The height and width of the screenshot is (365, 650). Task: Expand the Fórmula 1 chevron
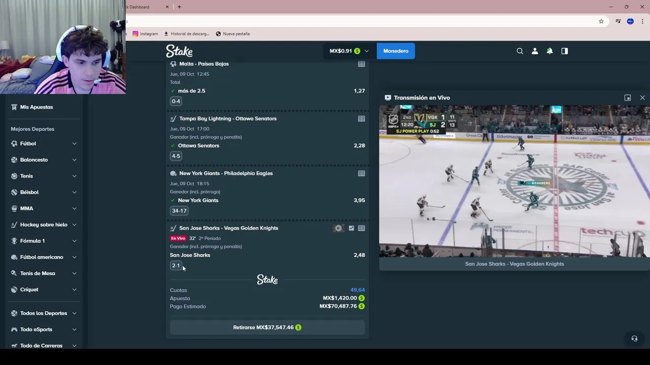74,241
